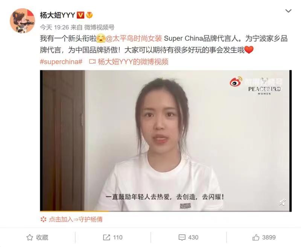
Task: Toggle the video mute speaker icon
Action: point(283,202)
